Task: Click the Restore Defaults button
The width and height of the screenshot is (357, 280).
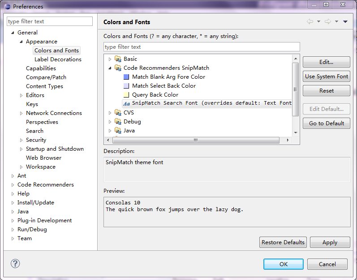Action: (x=283, y=242)
